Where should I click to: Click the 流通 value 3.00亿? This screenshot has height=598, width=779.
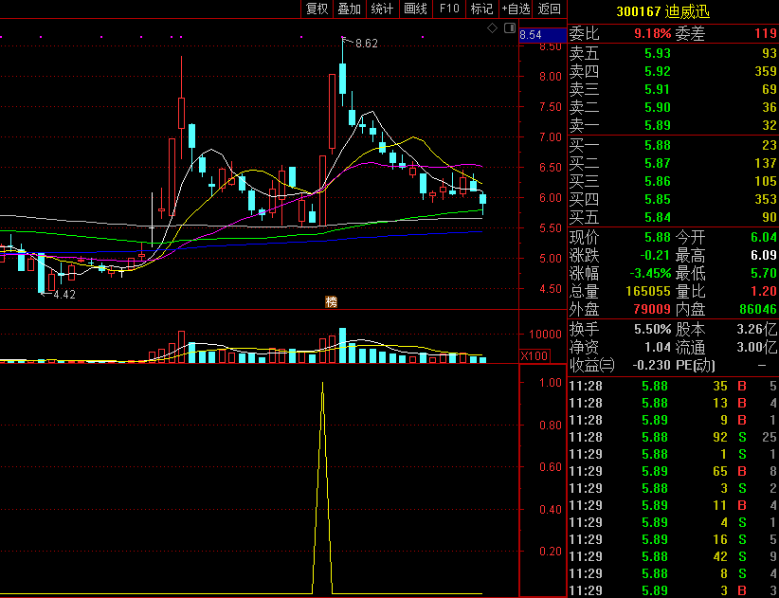(756, 347)
